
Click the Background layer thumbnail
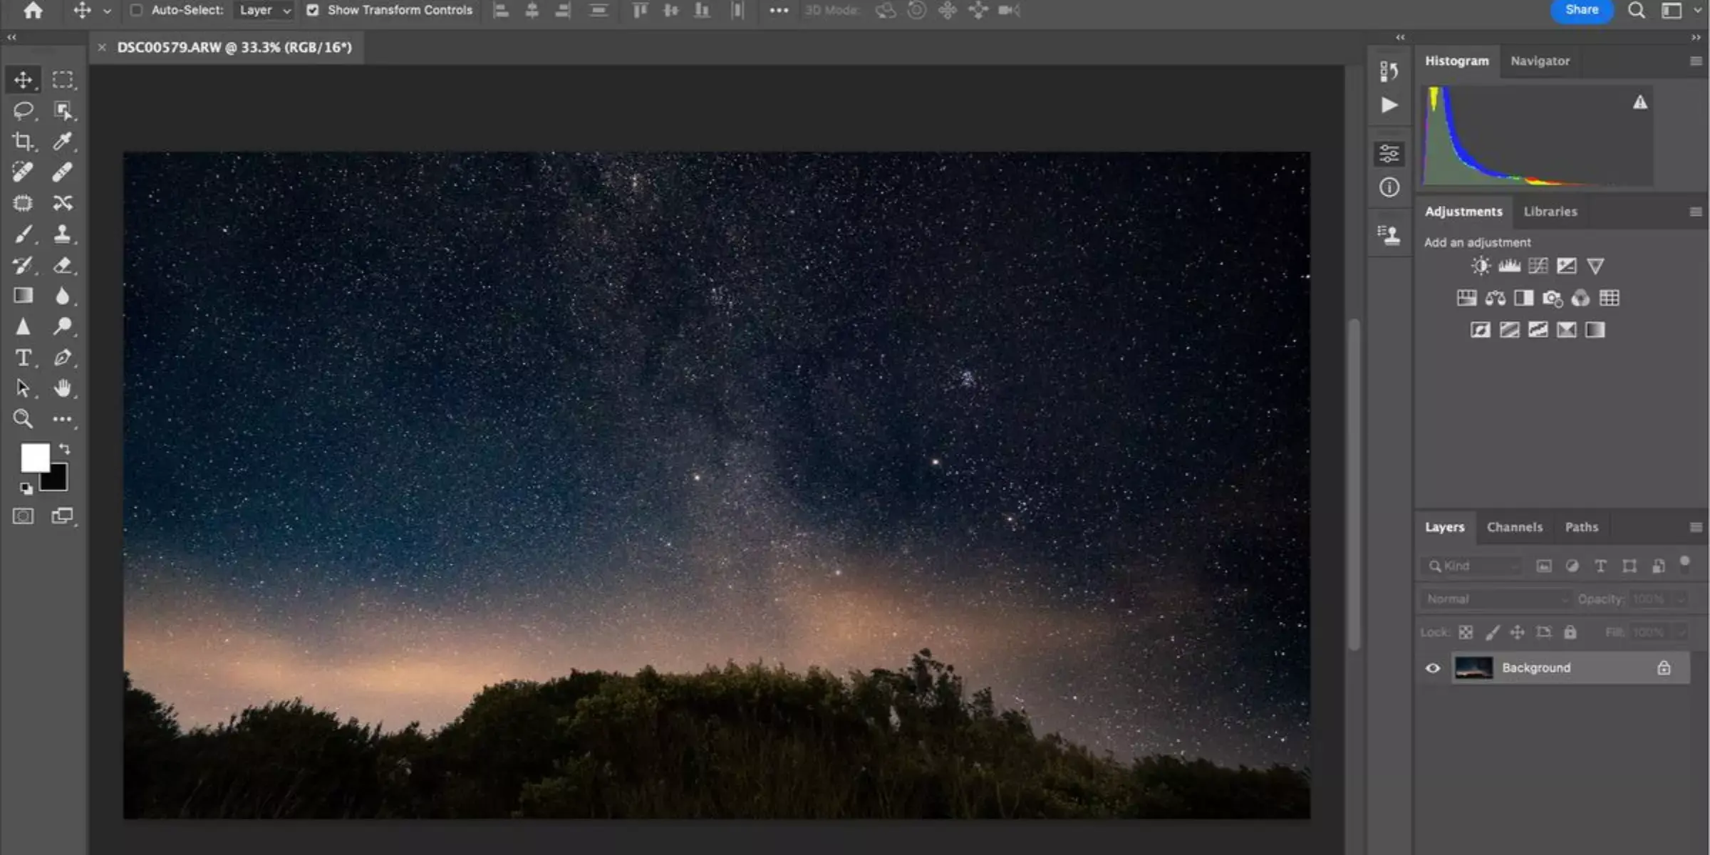tap(1473, 668)
